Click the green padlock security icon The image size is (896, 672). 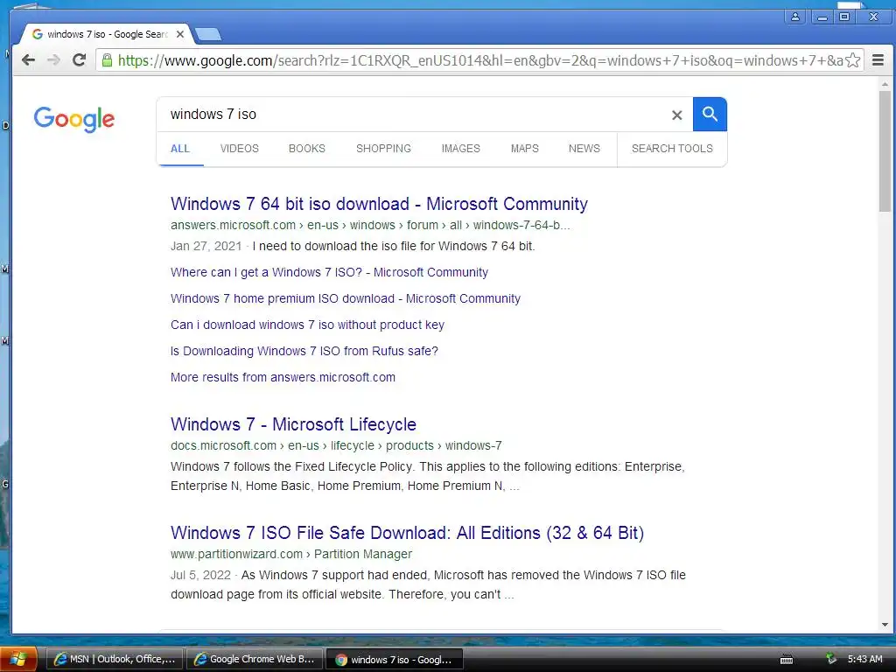(107, 60)
